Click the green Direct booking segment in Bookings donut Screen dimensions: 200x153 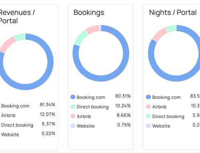click(x=81, y=39)
